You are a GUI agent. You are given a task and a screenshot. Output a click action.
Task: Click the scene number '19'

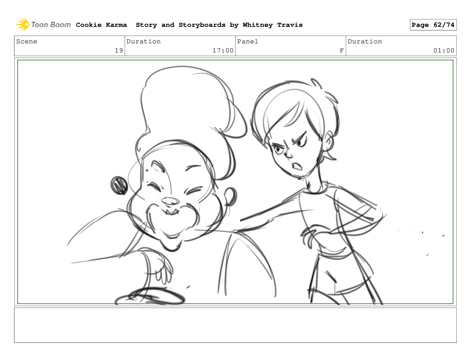click(x=119, y=50)
